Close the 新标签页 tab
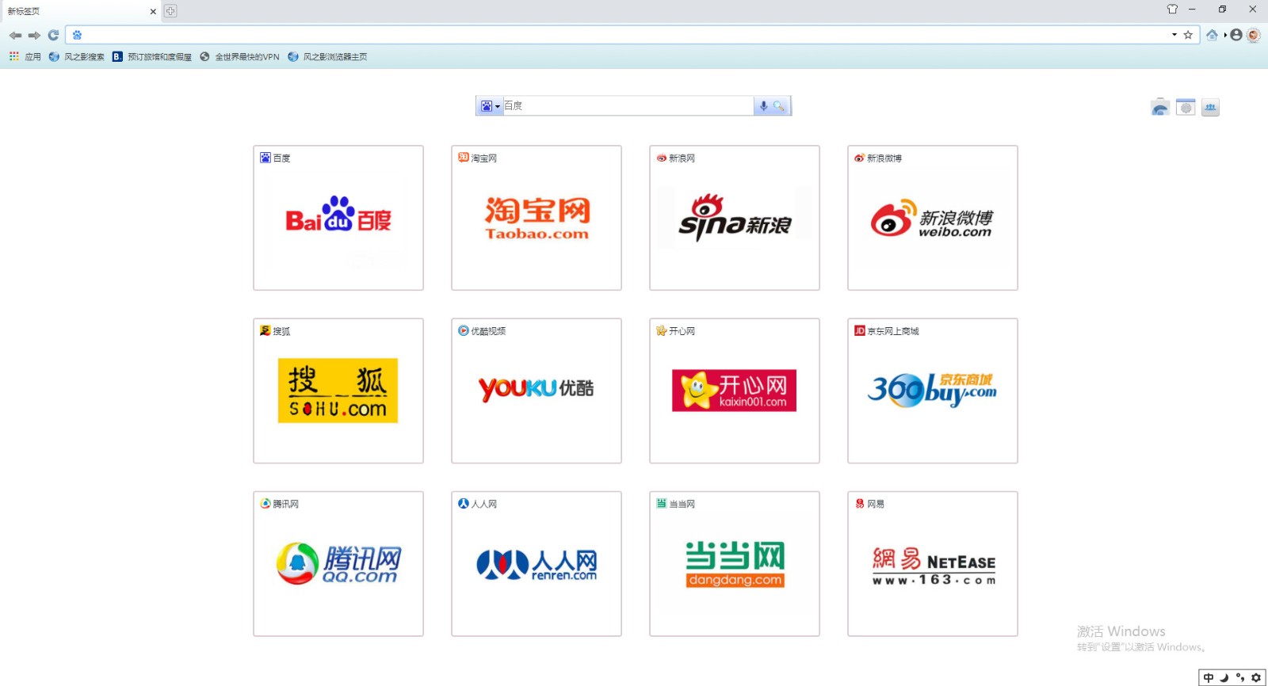The height and width of the screenshot is (686, 1268). 153,11
